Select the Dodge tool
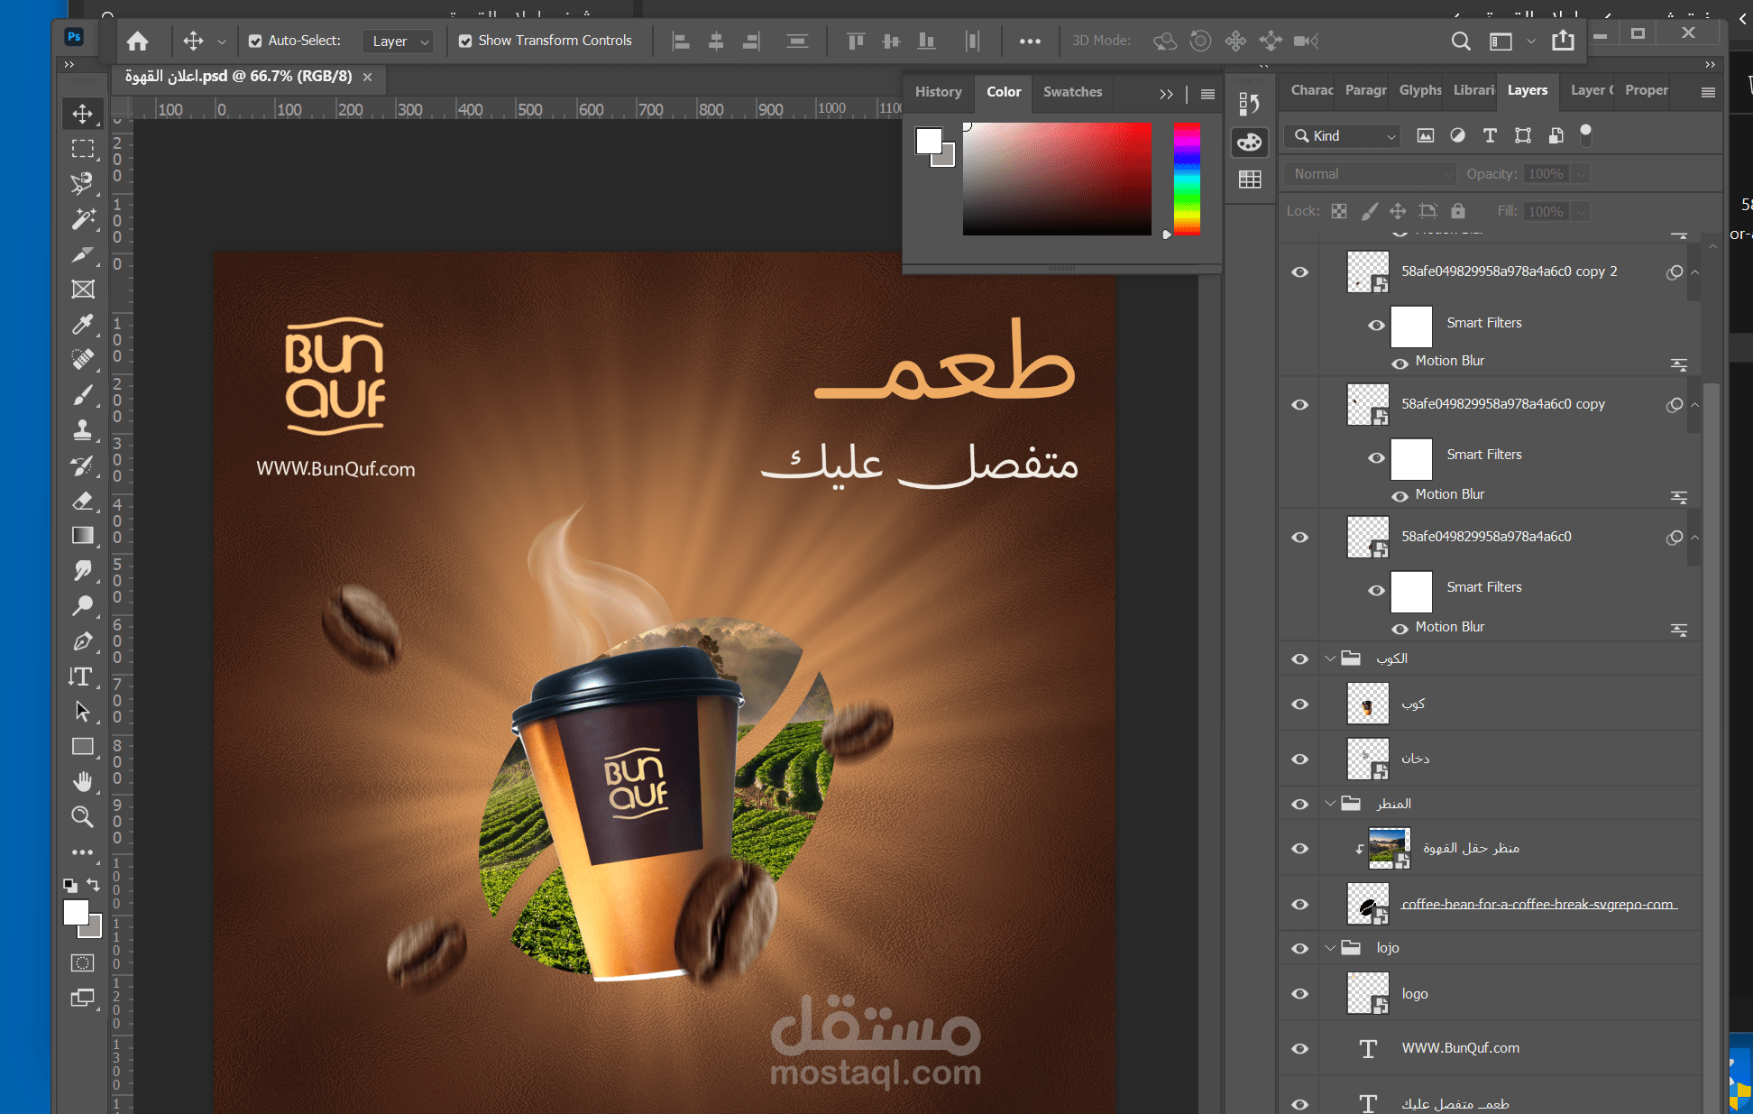 click(x=82, y=606)
